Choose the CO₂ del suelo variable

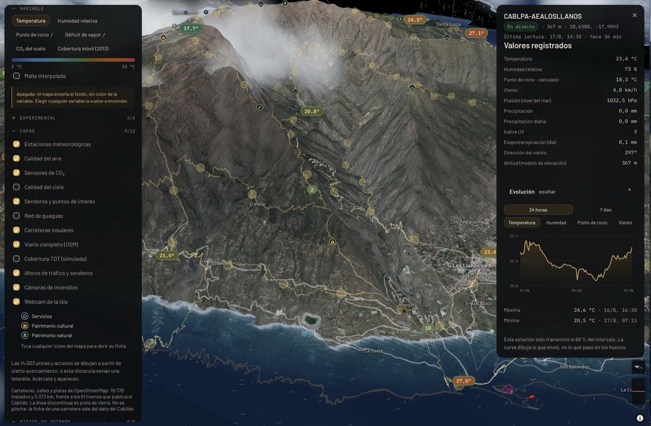pos(31,49)
